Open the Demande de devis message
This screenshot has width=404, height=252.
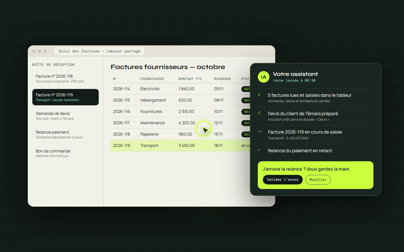[x=65, y=116]
